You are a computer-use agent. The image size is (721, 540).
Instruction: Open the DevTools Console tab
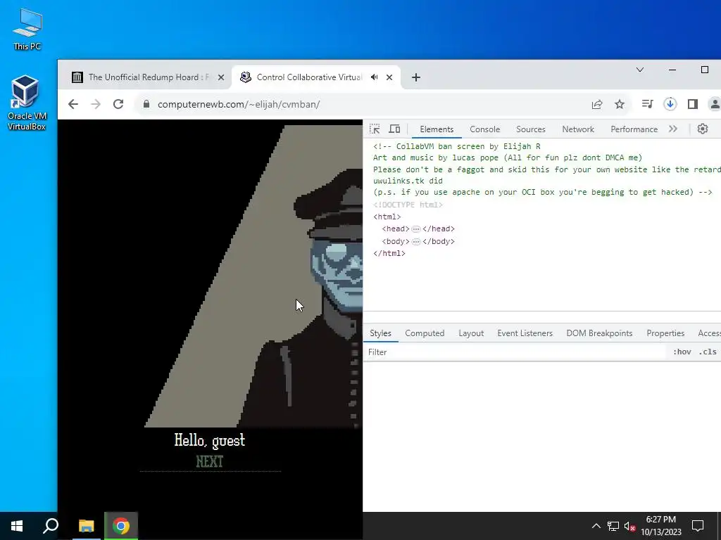click(484, 129)
